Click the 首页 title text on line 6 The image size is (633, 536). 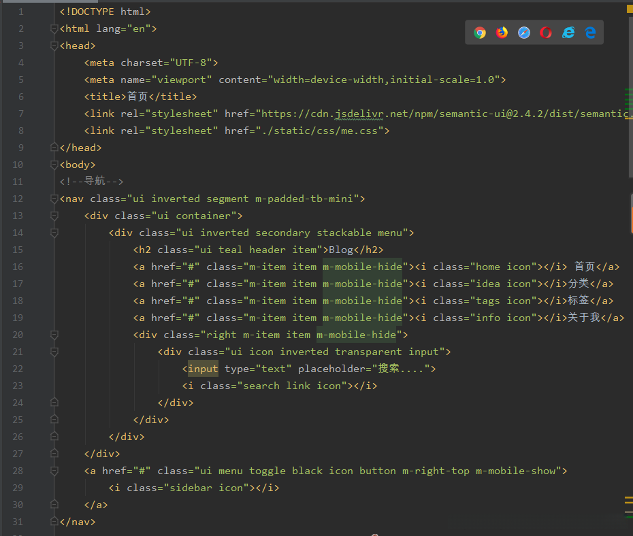137,97
